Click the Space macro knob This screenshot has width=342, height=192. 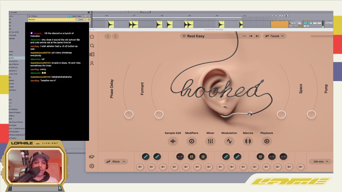pos(281,114)
